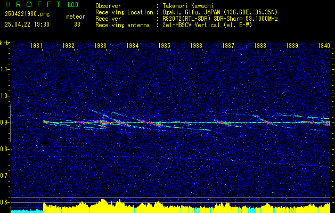Click the 1.0 kHz axis label
335x213 pixels.
4,96
